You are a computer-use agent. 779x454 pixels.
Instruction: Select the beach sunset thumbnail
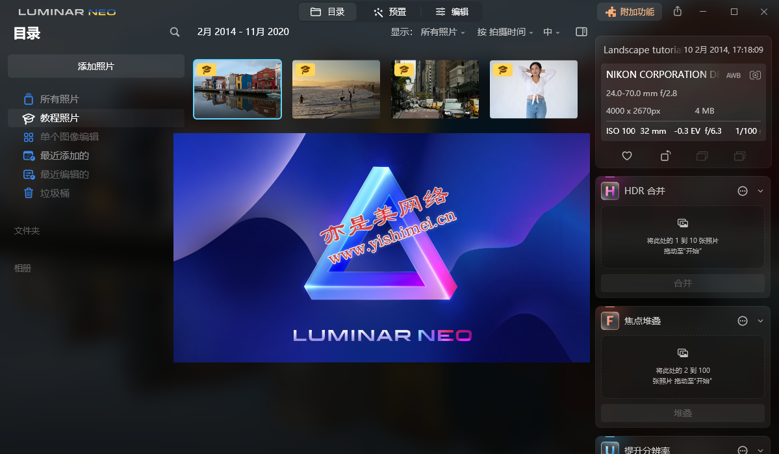[336, 90]
